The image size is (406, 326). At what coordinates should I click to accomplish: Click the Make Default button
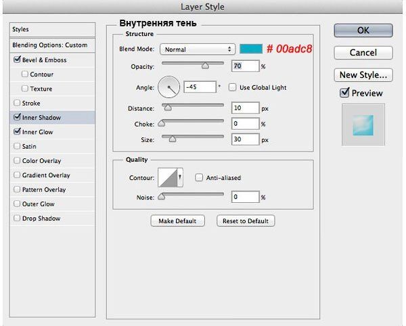click(177, 221)
